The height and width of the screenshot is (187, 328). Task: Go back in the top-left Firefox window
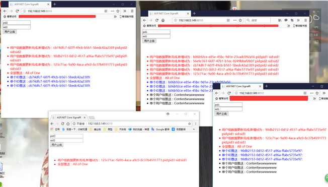point(5,11)
